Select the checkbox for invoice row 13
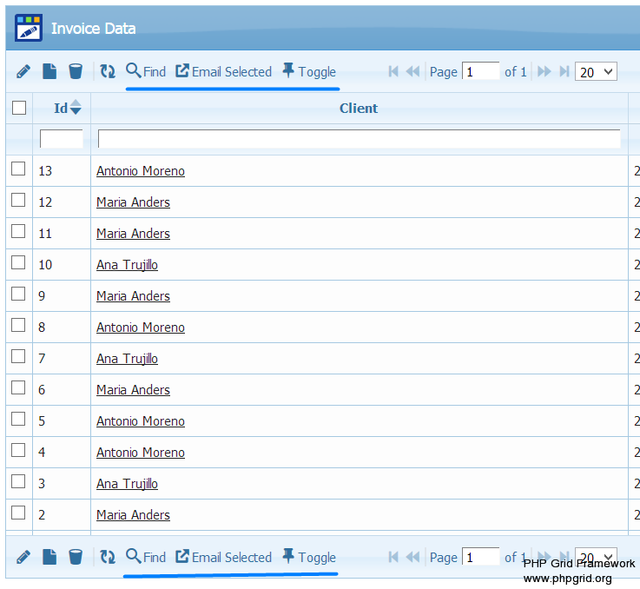Image resolution: width=640 pixels, height=589 pixels. [18, 169]
